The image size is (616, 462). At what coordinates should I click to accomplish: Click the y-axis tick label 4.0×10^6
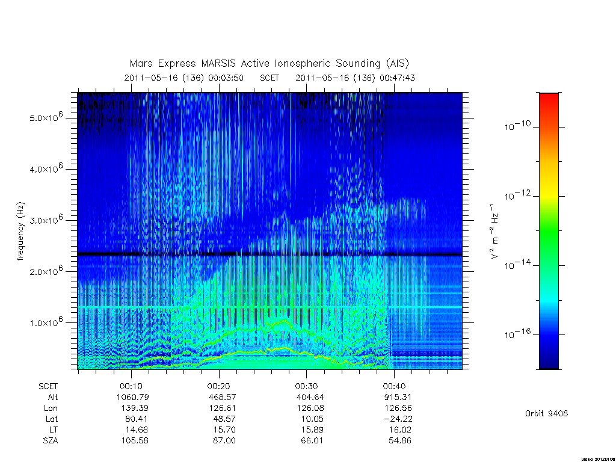click(46, 168)
